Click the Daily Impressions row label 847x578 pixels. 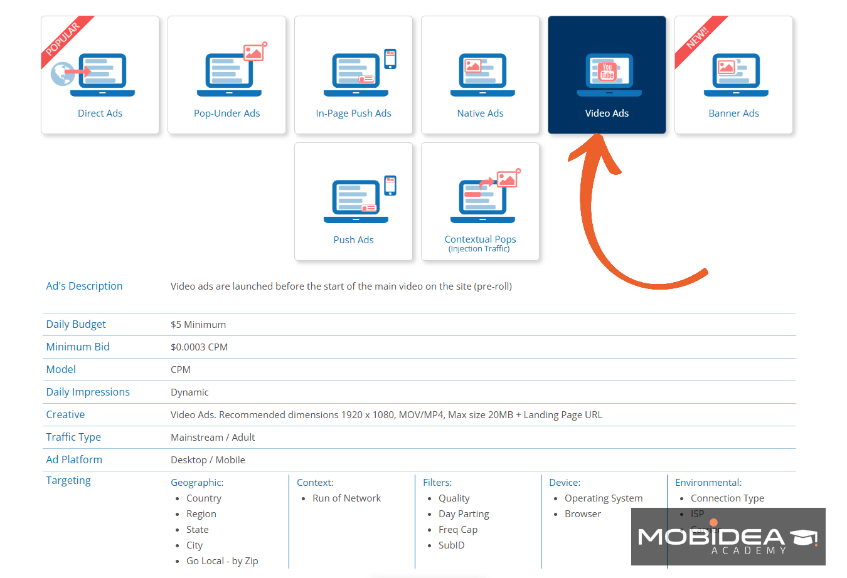coord(88,392)
